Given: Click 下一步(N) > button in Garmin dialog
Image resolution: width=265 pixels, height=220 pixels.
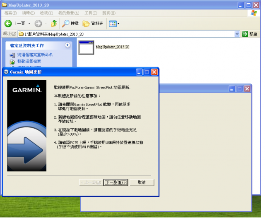Looking at the screenshot, I should 116,182.
